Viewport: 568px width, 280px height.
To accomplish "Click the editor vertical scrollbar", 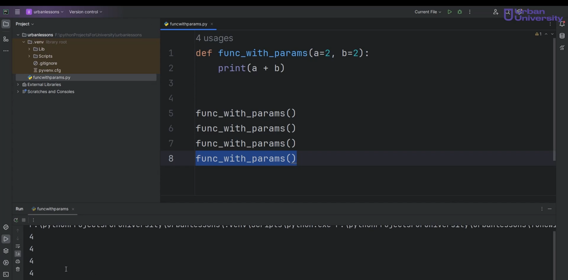I will click(x=554, y=100).
